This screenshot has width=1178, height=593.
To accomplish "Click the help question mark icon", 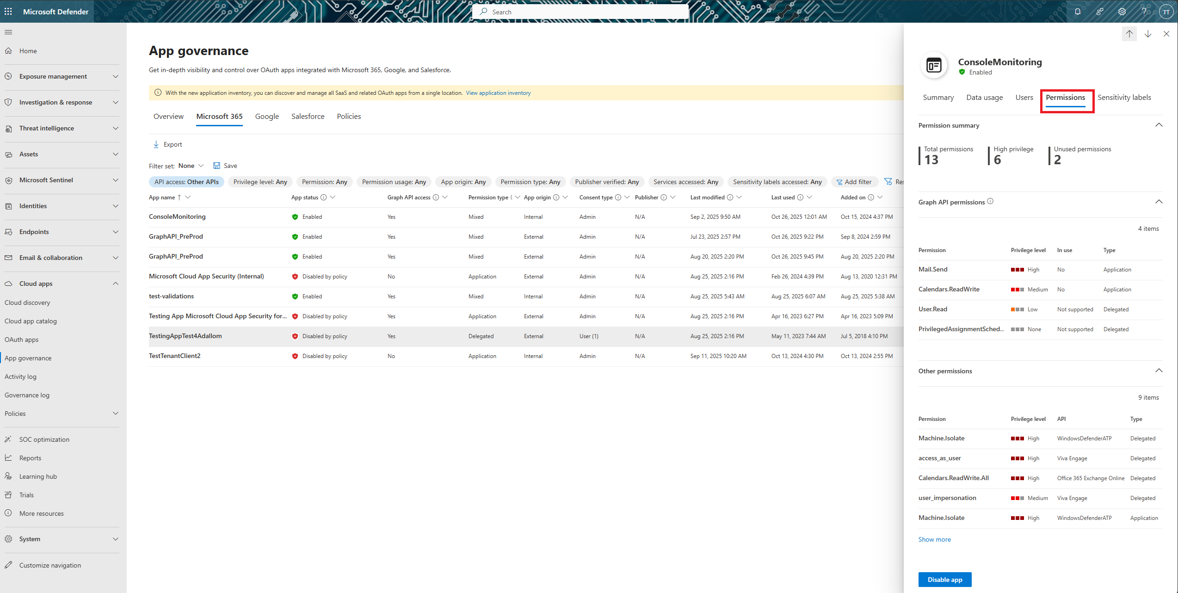I will tap(1144, 12).
